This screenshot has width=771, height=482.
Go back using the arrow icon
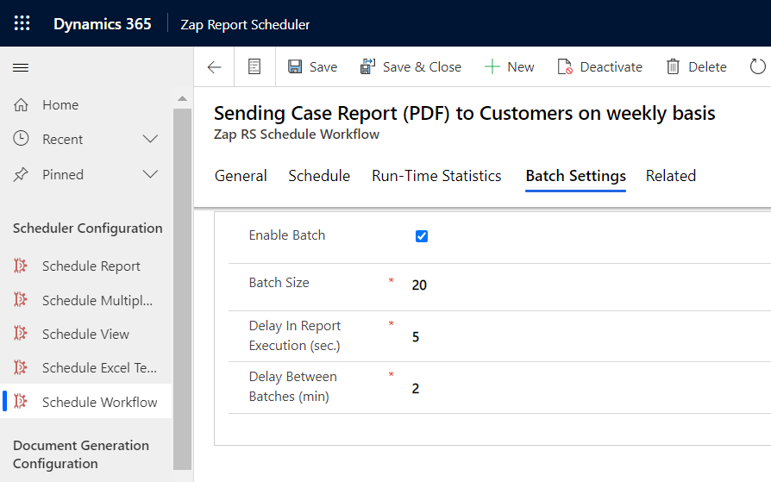tap(215, 67)
